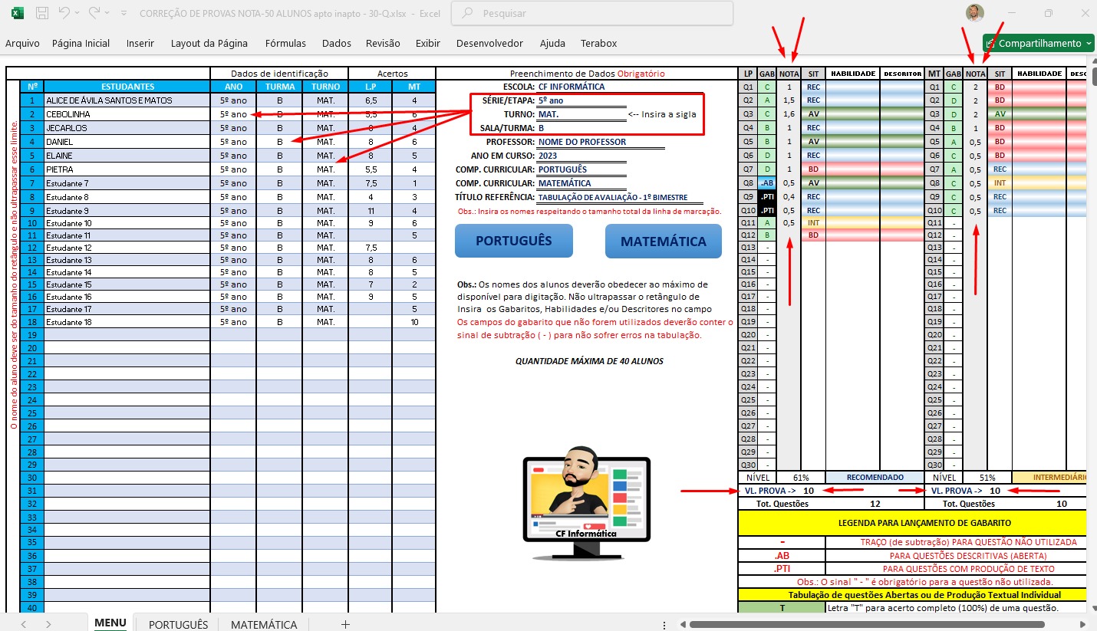Select the TURNO field MAT.
This screenshot has height=631, width=1097.
point(581,114)
